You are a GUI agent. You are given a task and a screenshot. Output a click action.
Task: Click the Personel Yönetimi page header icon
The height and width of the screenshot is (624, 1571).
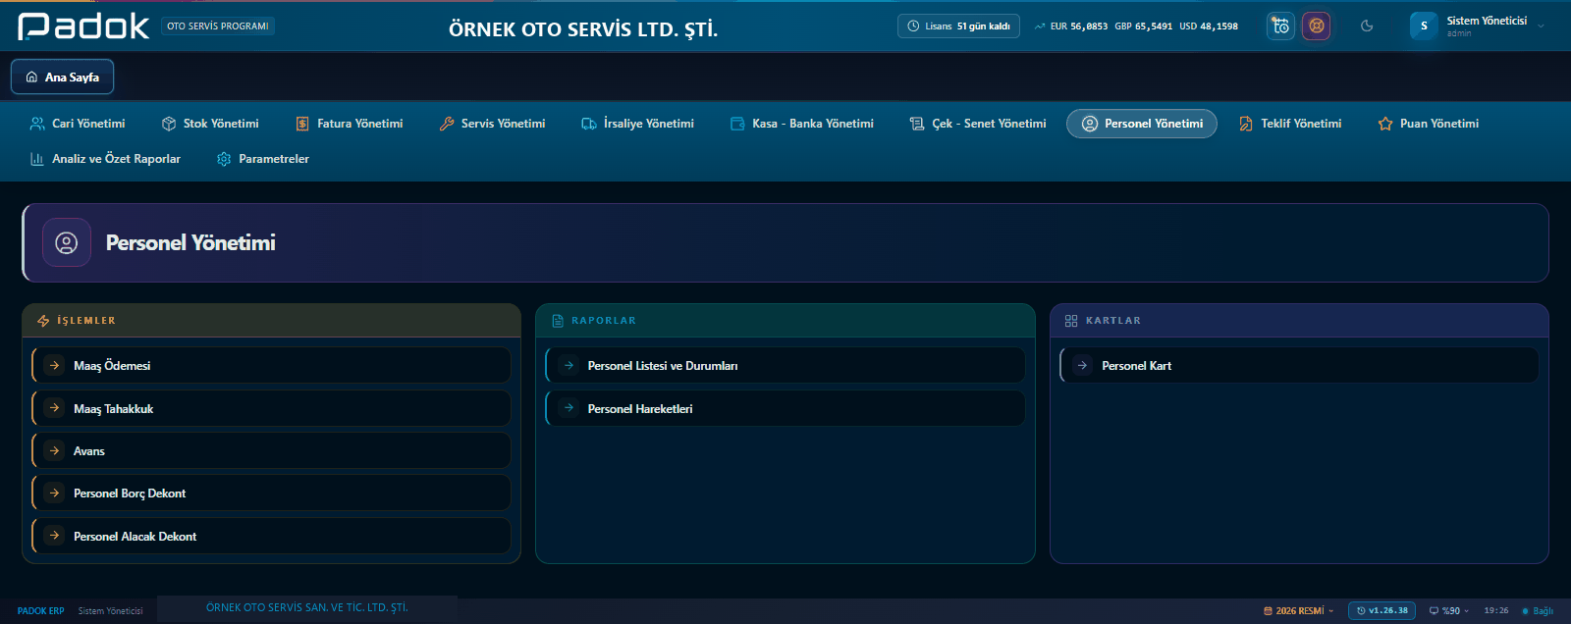[67, 243]
